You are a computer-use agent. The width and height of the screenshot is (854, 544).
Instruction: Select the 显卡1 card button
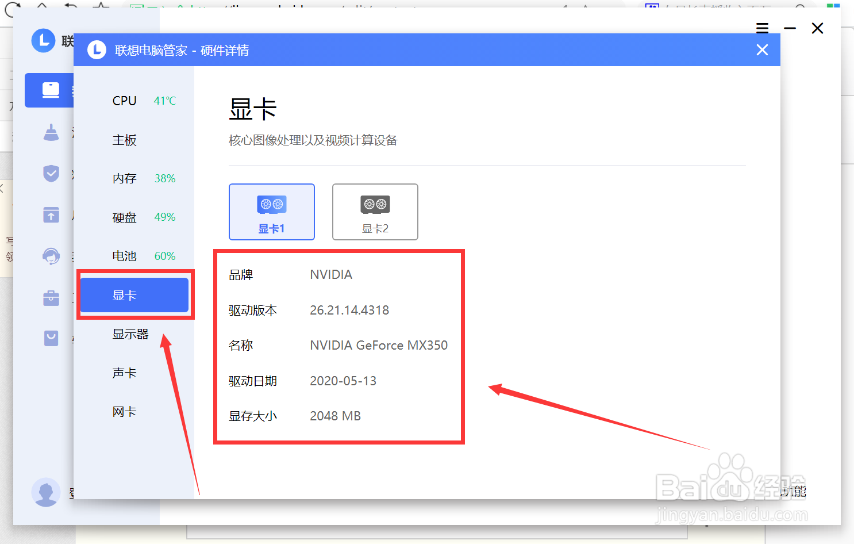pyautogui.click(x=272, y=212)
